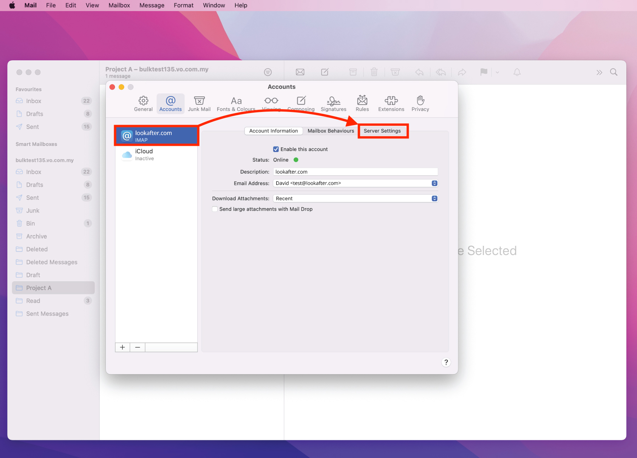
Task: Open Junk Mail preferences
Action: pos(199,103)
